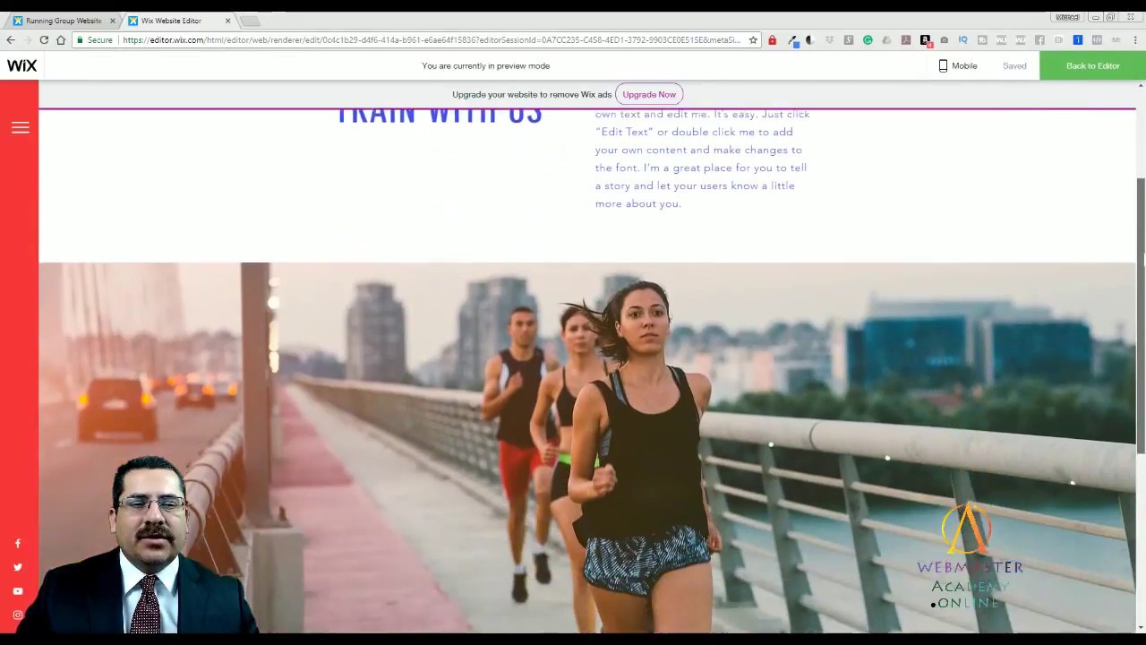Click the blue square extension icon

point(1078,40)
